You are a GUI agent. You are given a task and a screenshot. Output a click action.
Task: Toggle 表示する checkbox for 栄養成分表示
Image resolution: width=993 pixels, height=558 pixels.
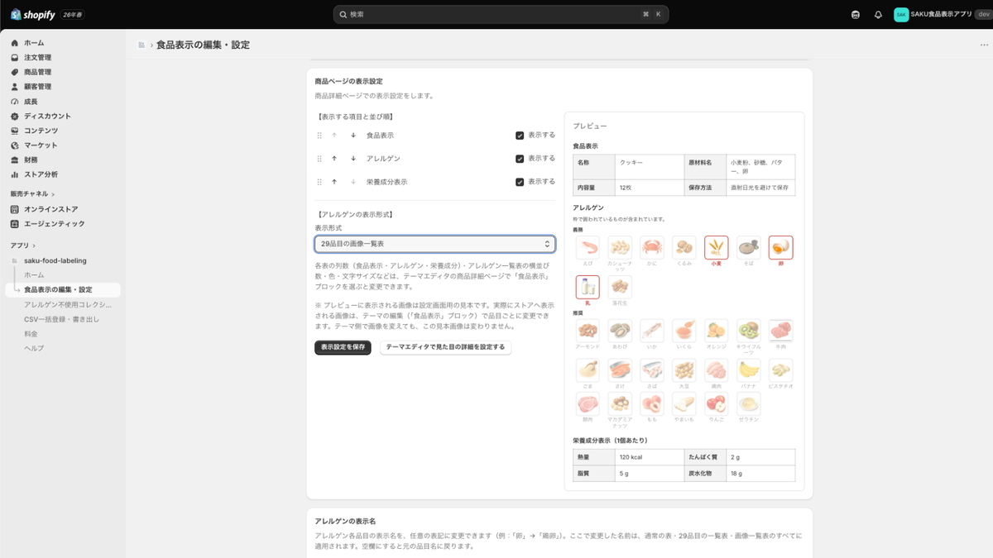pos(520,181)
